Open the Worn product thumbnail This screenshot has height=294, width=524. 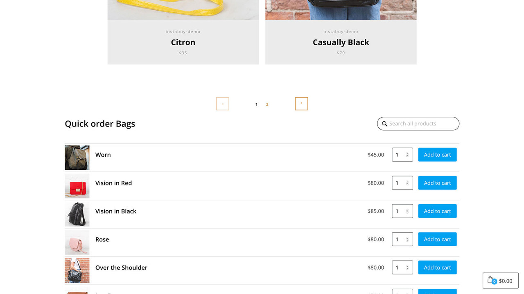(77, 157)
